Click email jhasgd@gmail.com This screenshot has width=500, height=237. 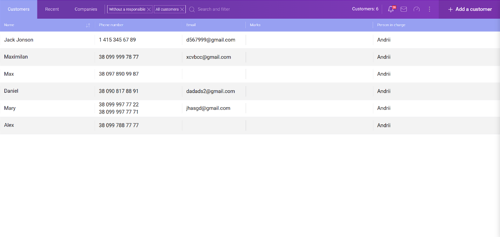208,108
